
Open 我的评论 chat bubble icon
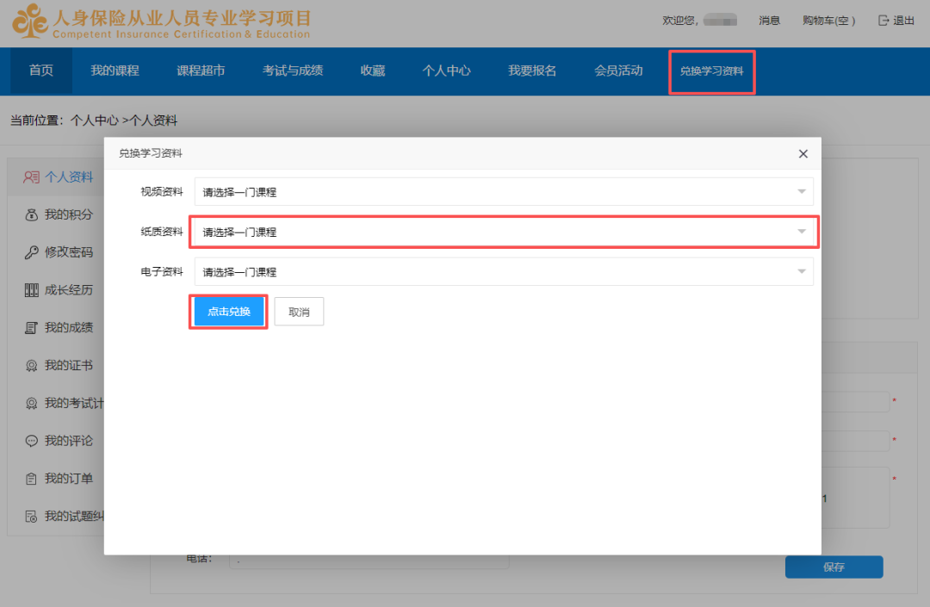(x=32, y=441)
